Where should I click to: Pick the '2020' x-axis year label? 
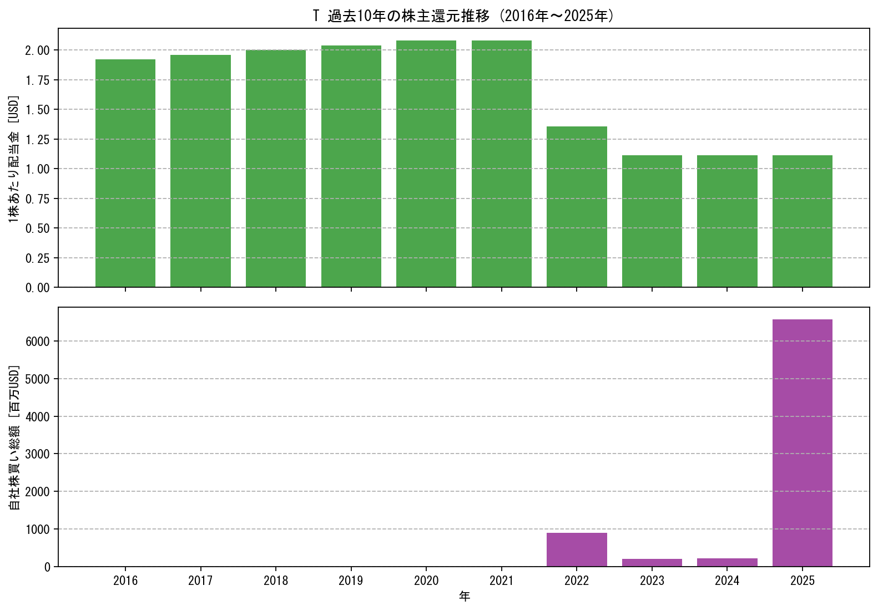coord(426,581)
